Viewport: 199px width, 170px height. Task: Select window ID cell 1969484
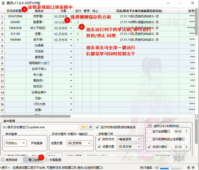[15, 40]
